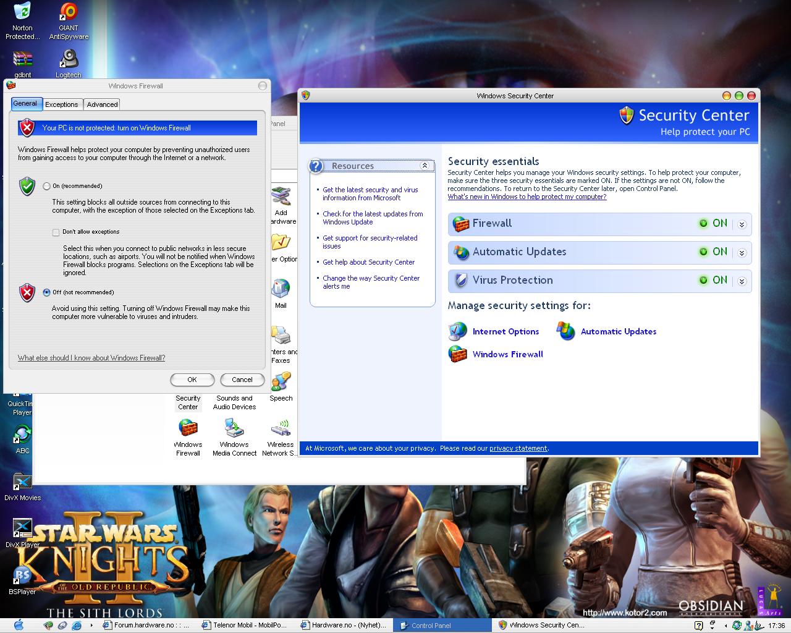Expand the Virus Protection section chevron
This screenshot has height=633, width=791.
tap(742, 281)
